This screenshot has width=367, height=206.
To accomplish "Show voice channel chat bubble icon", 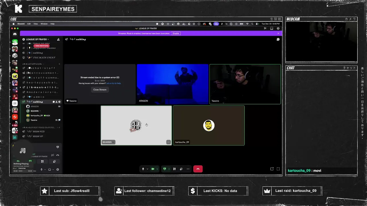I will point(278,39).
